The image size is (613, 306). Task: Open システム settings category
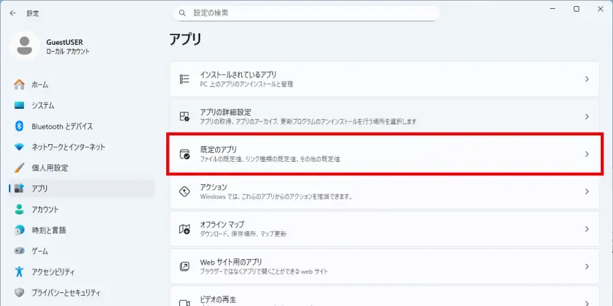82,105
